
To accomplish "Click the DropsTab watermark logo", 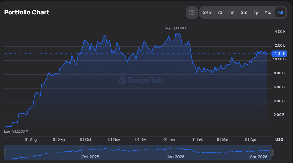I will 141,80.
